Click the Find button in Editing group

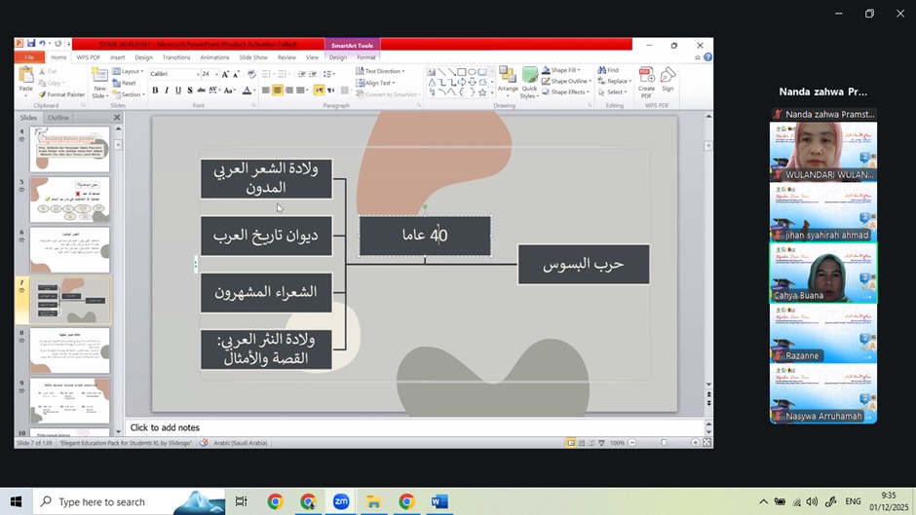click(608, 71)
